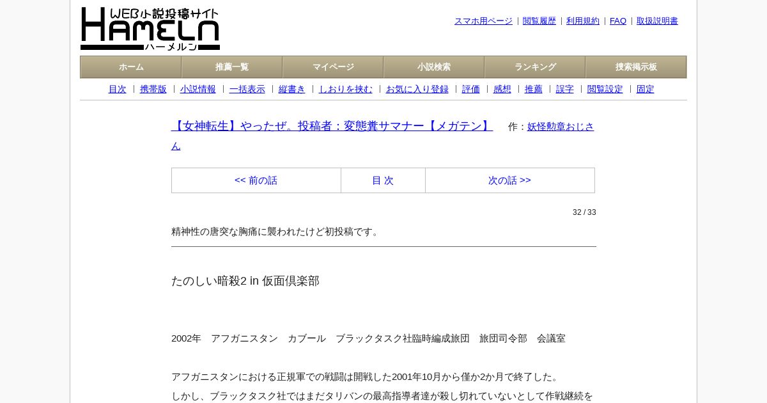Click 誤字 to report a typo
The image size is (767, 403).
[x=565, y=89]
